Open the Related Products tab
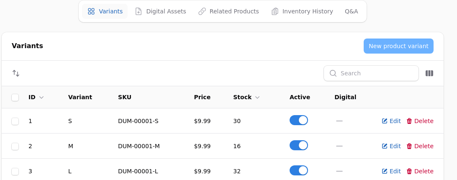Screen dimensions: 457x180 tap(228, 11)
